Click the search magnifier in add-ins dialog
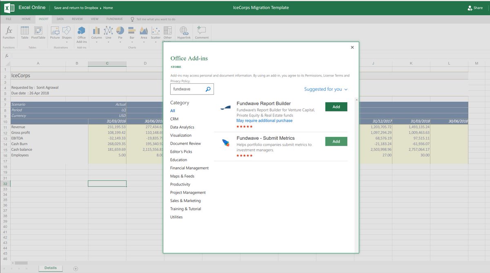This screenshot has width=490, height=273. pos(208,89)
